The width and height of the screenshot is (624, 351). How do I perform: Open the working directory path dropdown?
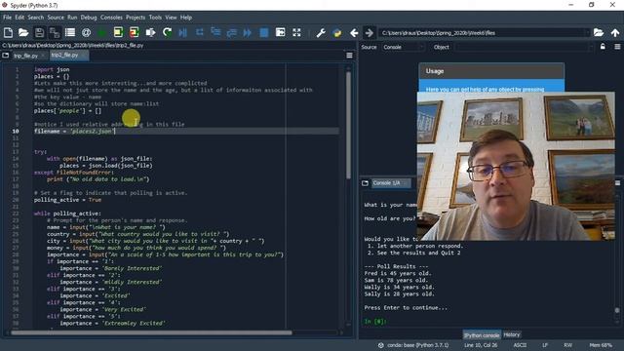point(586,33)
